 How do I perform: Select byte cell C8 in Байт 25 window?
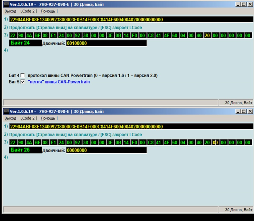coord(151,142)
